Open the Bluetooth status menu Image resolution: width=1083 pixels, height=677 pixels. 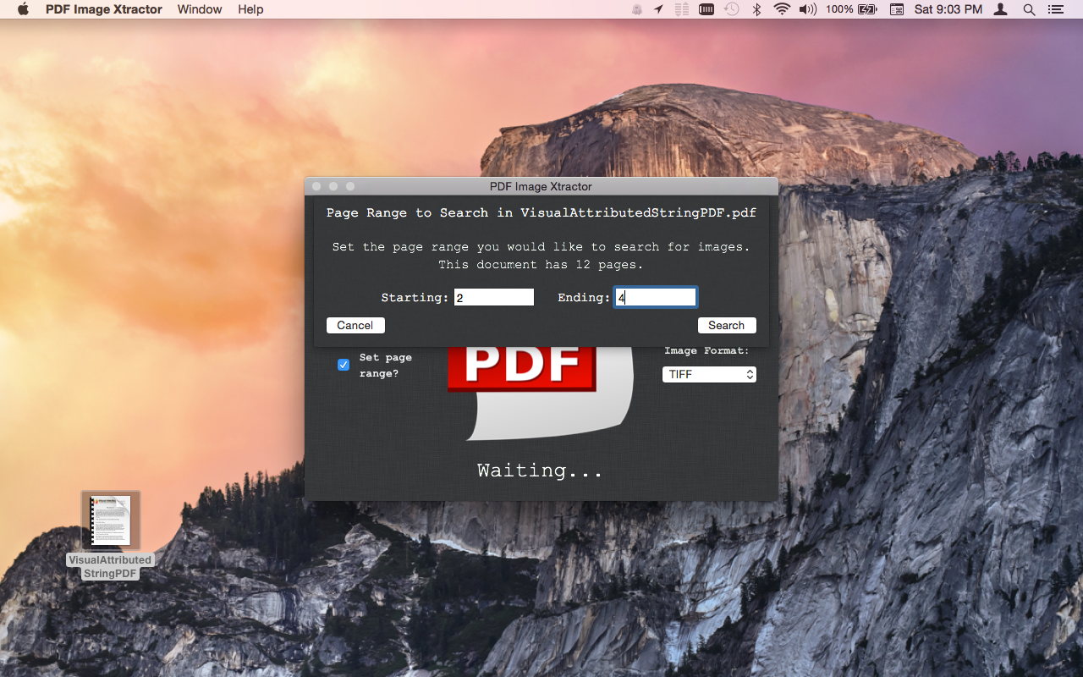point(757,9)
